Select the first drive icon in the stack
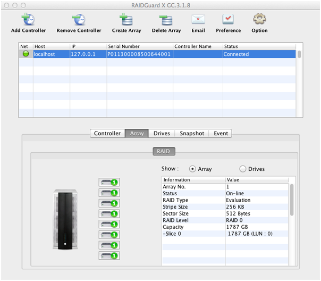The height and width of the screenshot is (281, 321). point(109,182)
